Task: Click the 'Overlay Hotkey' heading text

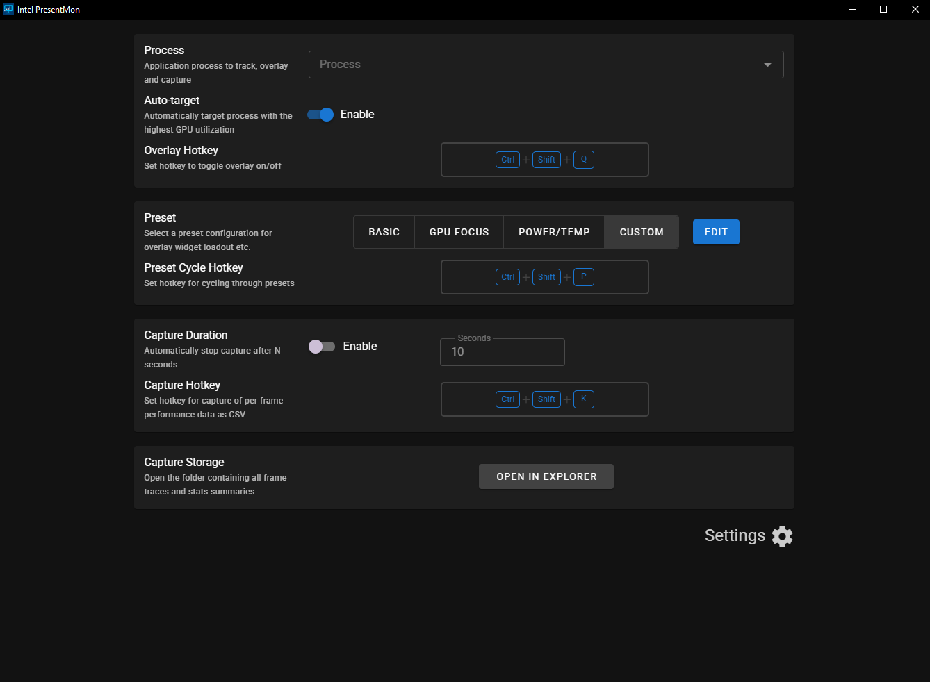Action: [181, 151]
